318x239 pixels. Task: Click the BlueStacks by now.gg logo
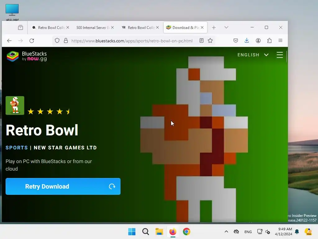click(x=27, y=56)
